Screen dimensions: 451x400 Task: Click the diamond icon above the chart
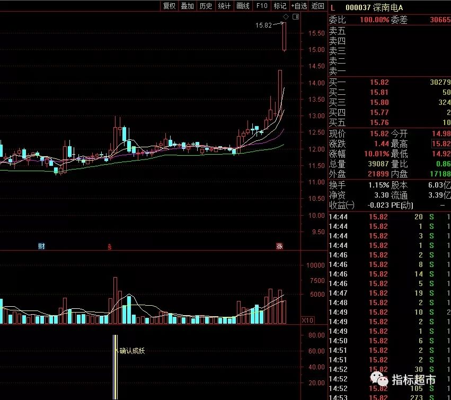(x=286, y=17)
